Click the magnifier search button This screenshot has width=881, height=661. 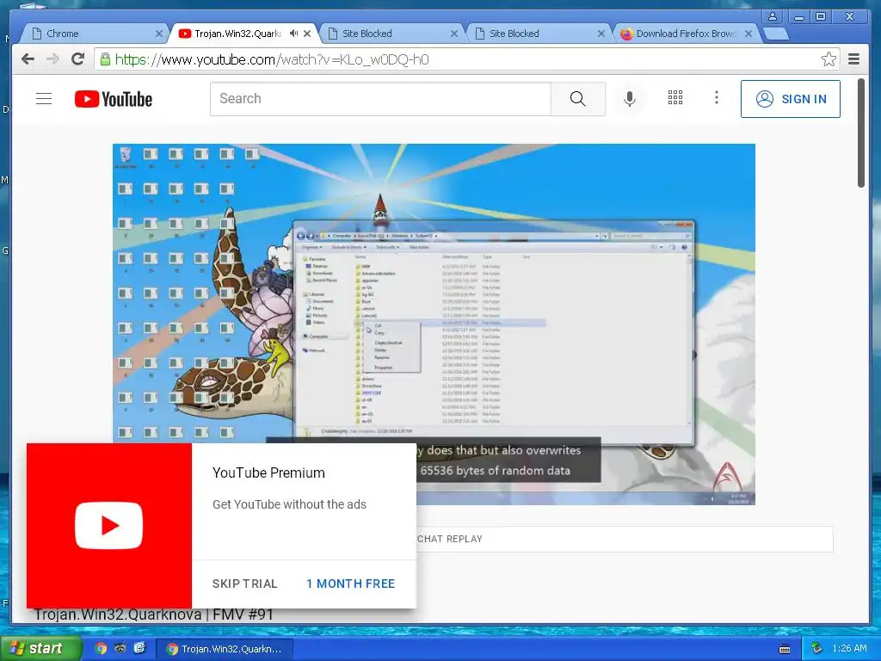[577, 99]
